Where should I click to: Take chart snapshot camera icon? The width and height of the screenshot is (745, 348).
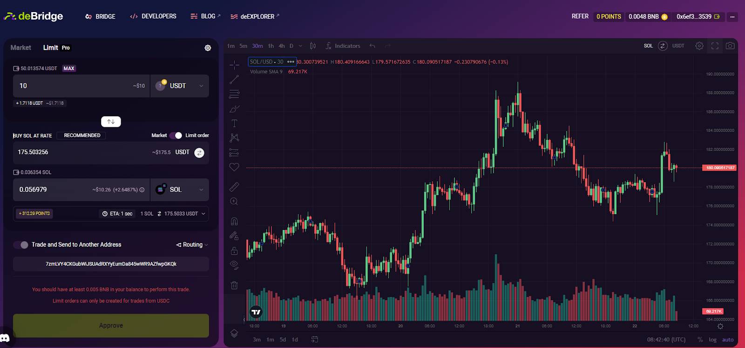pos(730,46)
